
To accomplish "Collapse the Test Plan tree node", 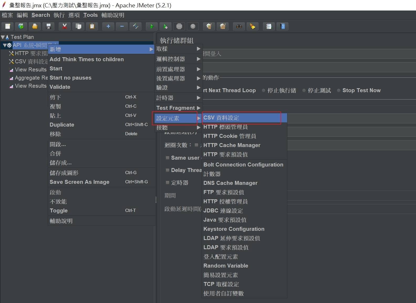I will tap(3, 37).
